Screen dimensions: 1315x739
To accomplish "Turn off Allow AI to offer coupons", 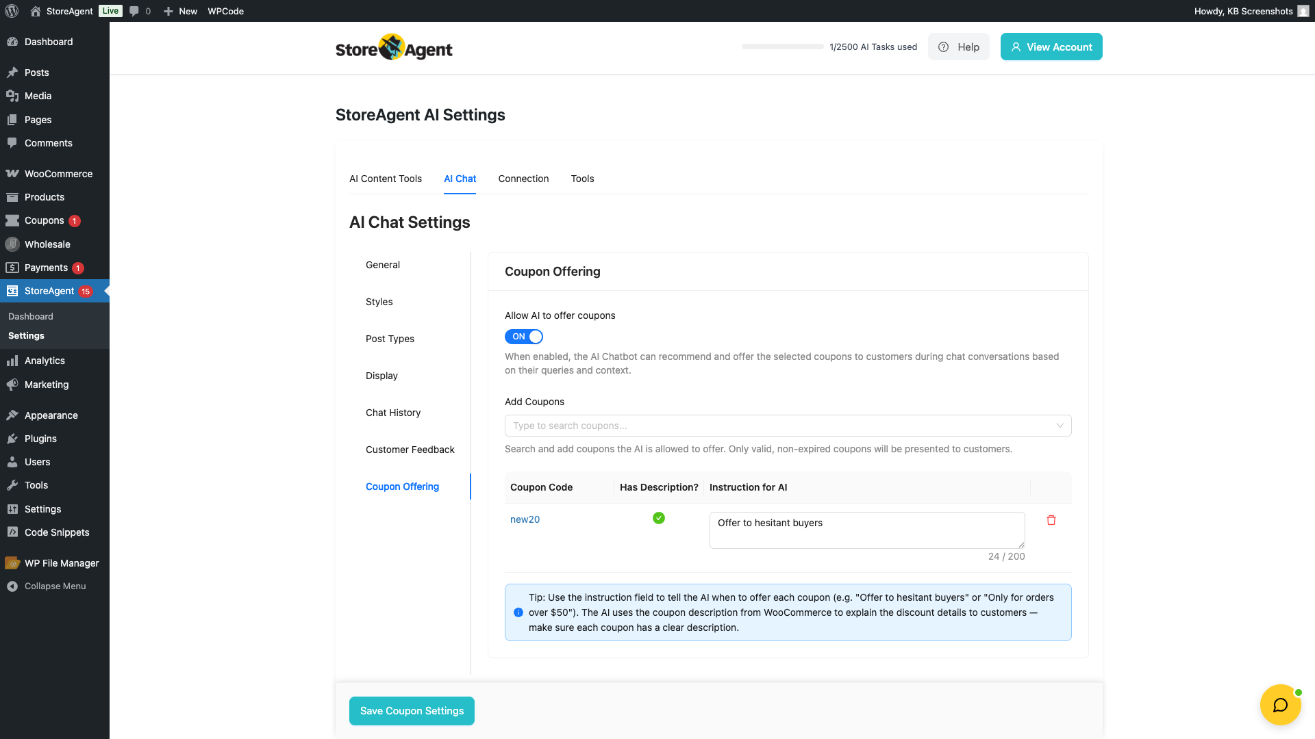I will (524, 337).
